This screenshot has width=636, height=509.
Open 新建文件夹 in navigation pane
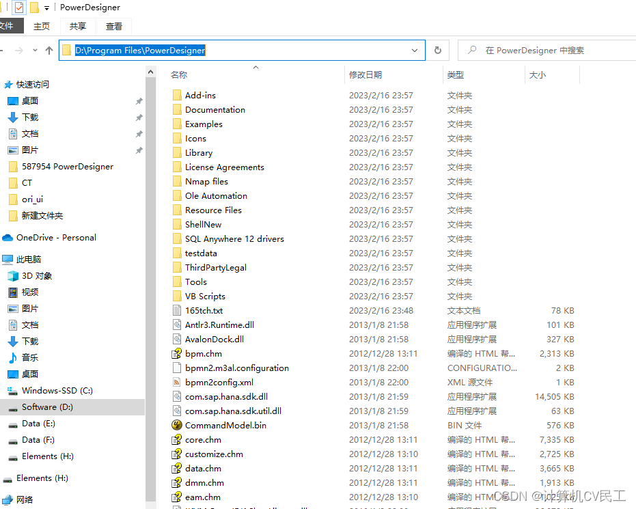(42, 216)
